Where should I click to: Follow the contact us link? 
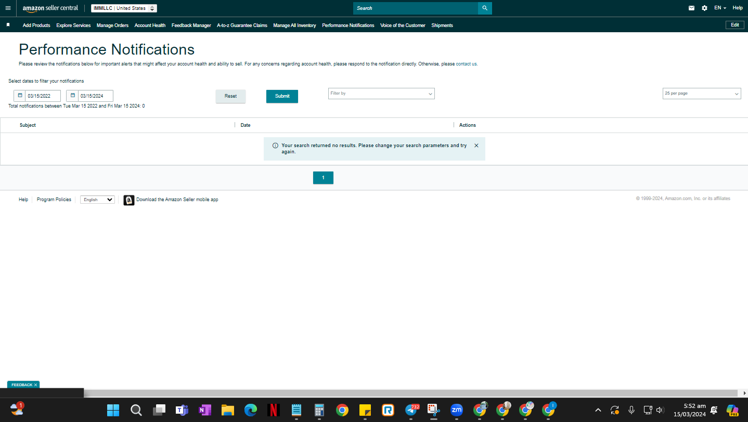click(x=467, y=64)
